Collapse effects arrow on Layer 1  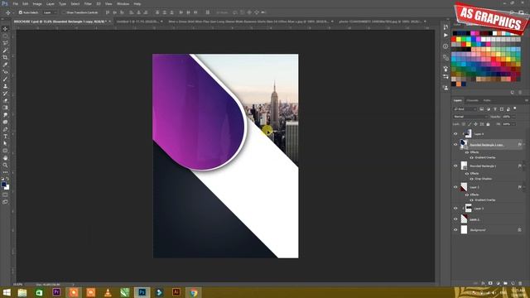pos(524,187)
